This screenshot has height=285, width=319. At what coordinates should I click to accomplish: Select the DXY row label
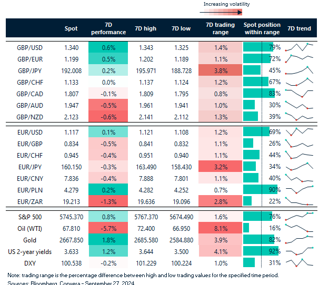tap(30, 263)
